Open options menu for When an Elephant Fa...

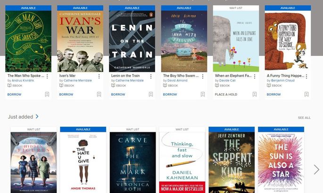pyautogui.click(x=255, y=76)
